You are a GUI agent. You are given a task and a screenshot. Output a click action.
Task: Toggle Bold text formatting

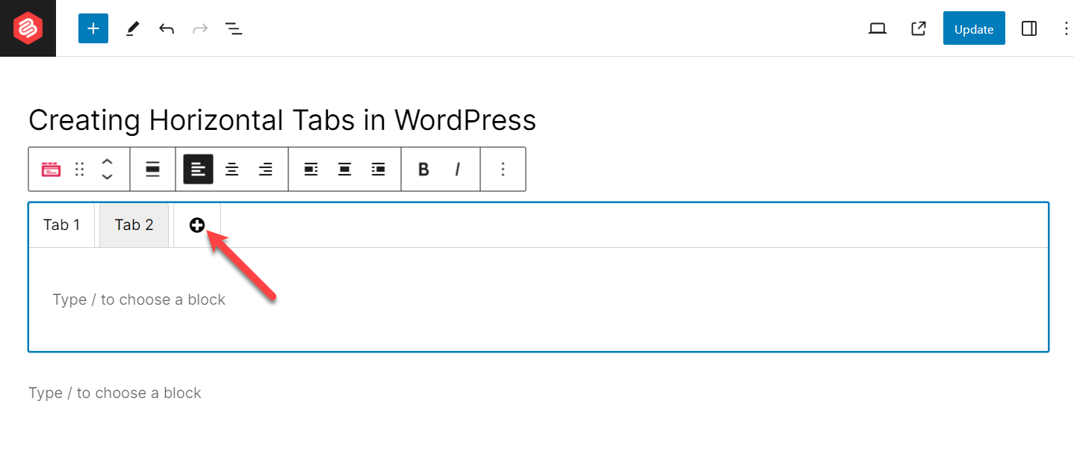coord(423,170)
